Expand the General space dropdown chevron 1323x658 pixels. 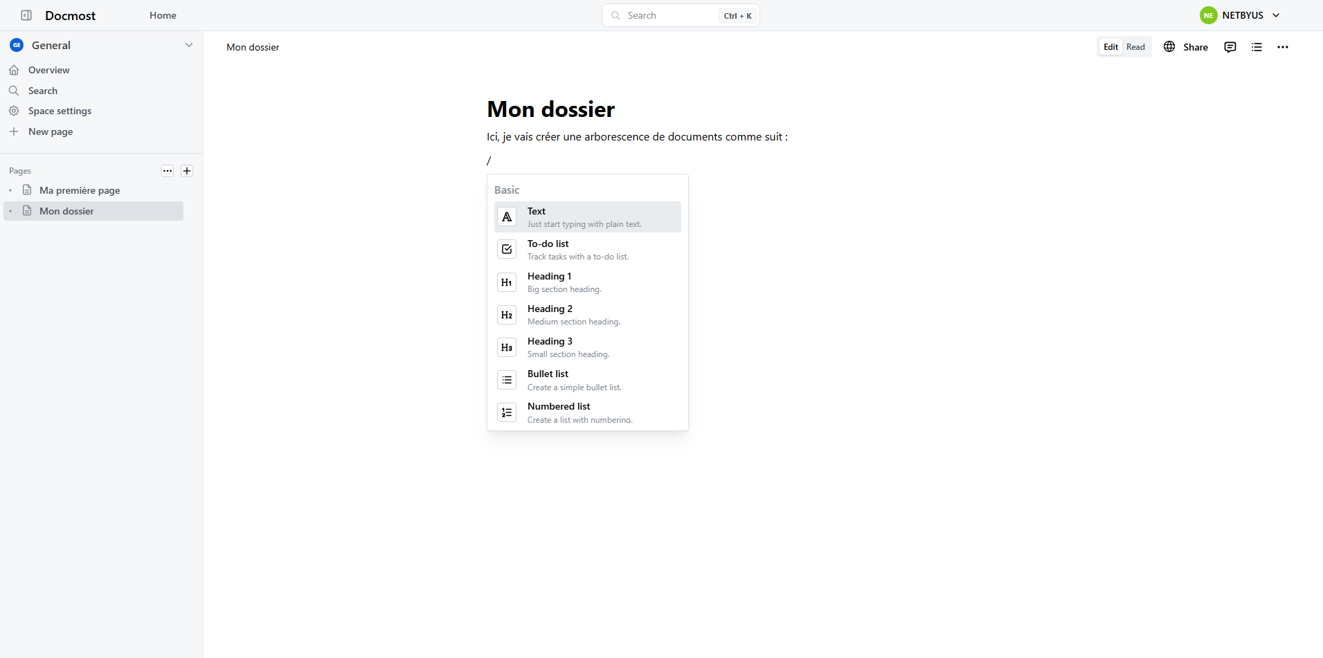(x=189, y=45)
